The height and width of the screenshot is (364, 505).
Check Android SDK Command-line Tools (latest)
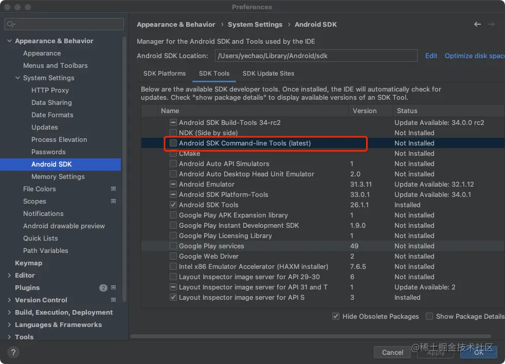173,143
